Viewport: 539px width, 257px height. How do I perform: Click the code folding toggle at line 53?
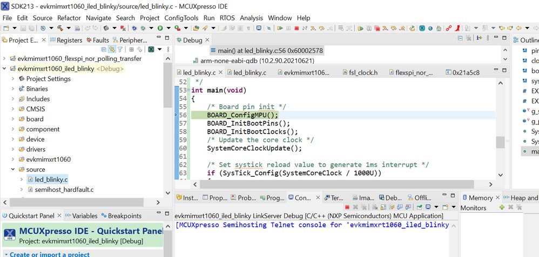[x=189, y=90]
